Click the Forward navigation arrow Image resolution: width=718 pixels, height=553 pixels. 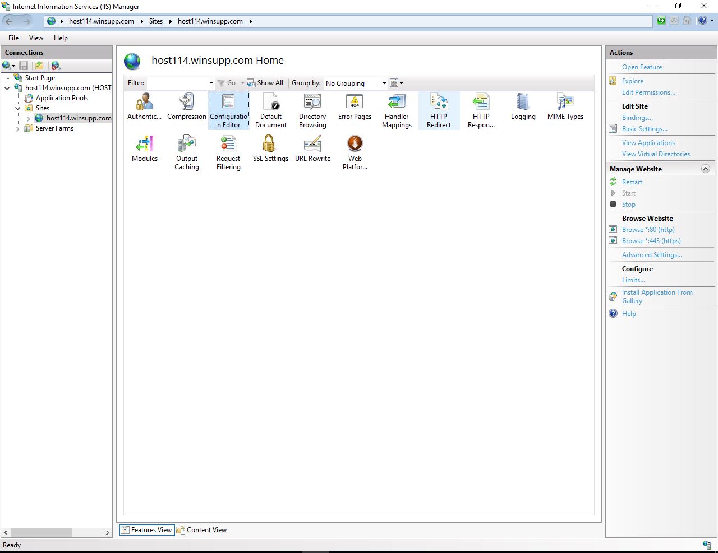(27, 21)
